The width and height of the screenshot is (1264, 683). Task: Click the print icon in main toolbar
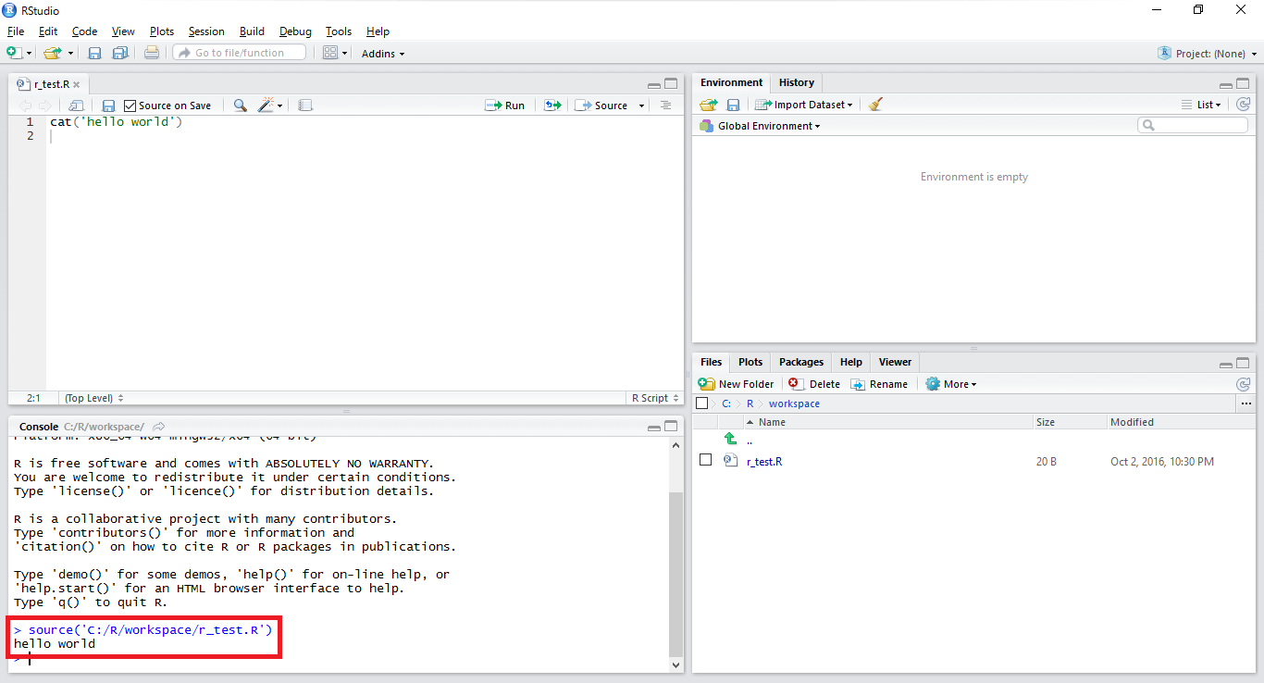pyautogui.click(x=152, y=53)
